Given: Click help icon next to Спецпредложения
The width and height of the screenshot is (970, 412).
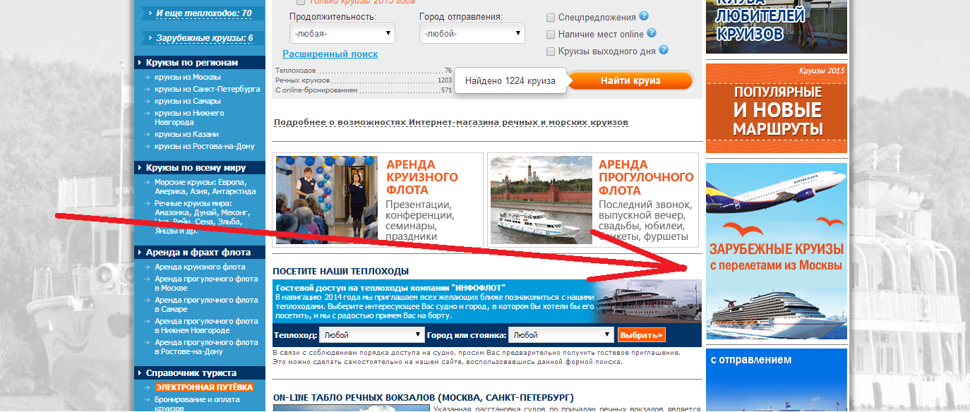Looking at the screenshot, I should [644, 16].
